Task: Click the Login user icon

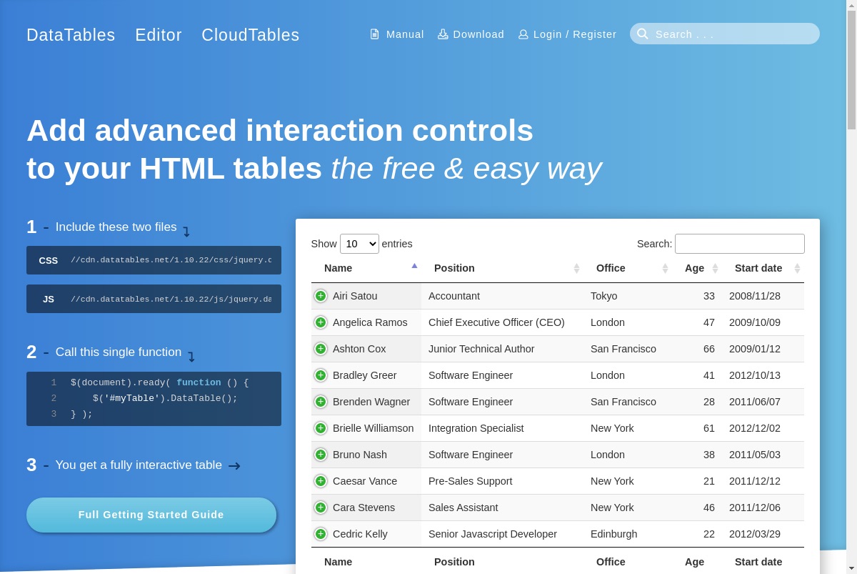Action: pyautogui.click(x=523, y=34)
